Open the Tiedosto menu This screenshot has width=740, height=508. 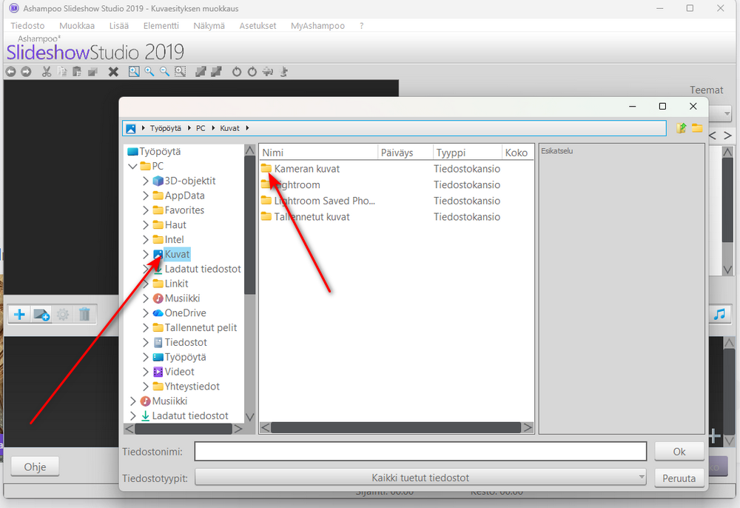pos(27,25)
